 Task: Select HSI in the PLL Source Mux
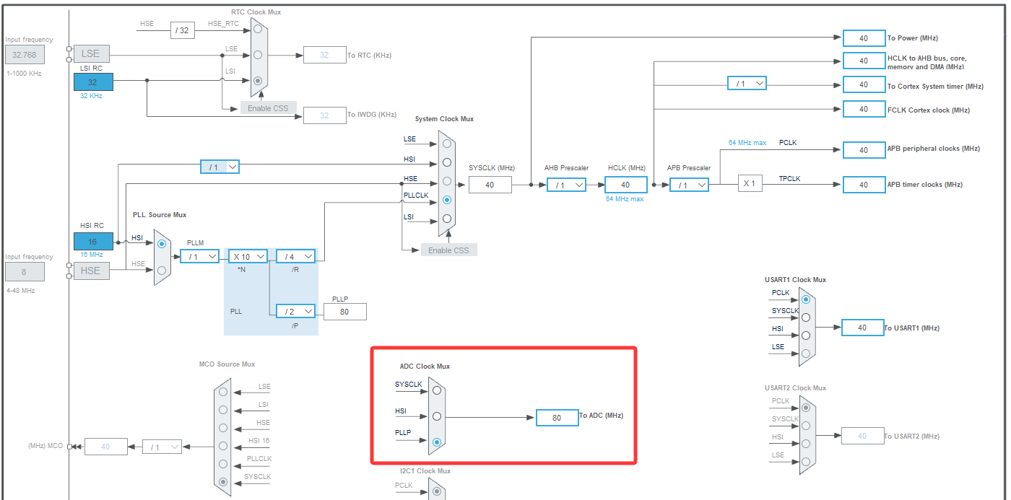click(160, 244)
